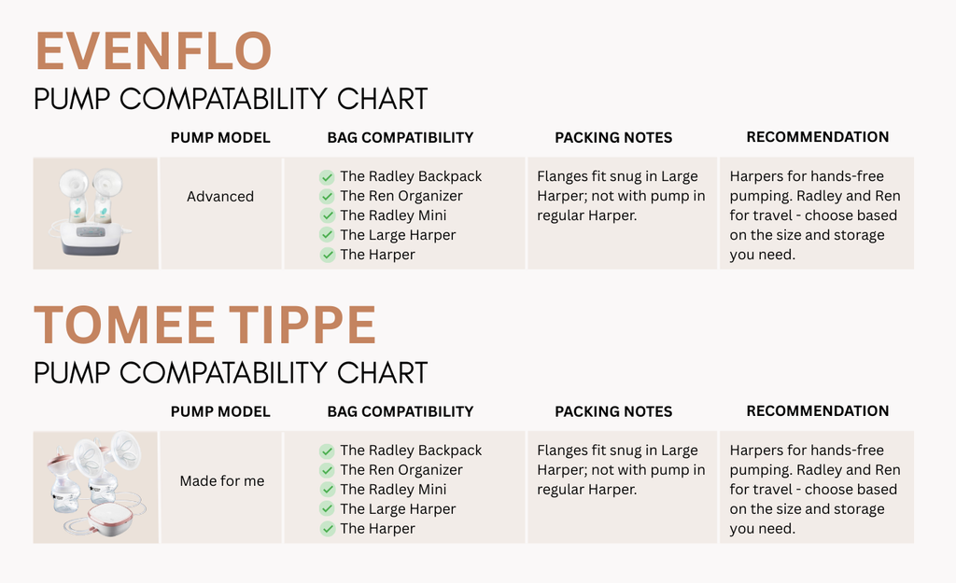Select the Advanced pump model cell
The height and width of the screenshot is (583, 956).
(220, 214)
